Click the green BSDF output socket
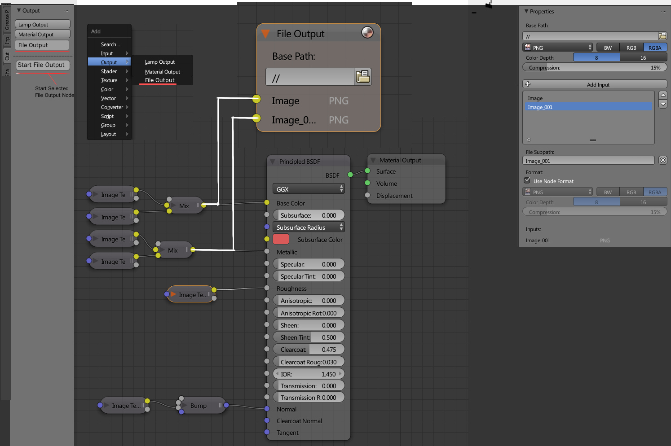This screenshot has height=446, width=671. pos(350,175)
